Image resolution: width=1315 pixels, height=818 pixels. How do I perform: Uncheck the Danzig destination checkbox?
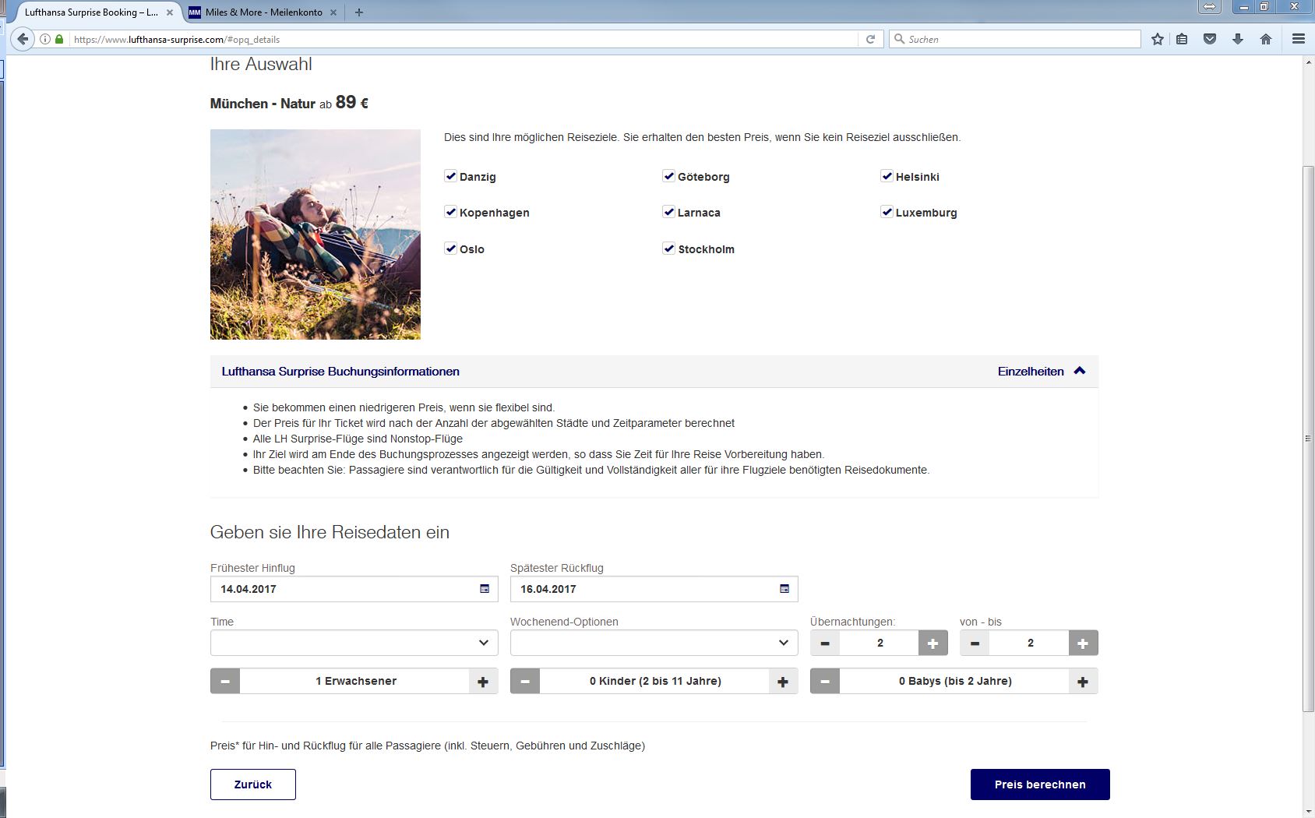coord(450,176)
